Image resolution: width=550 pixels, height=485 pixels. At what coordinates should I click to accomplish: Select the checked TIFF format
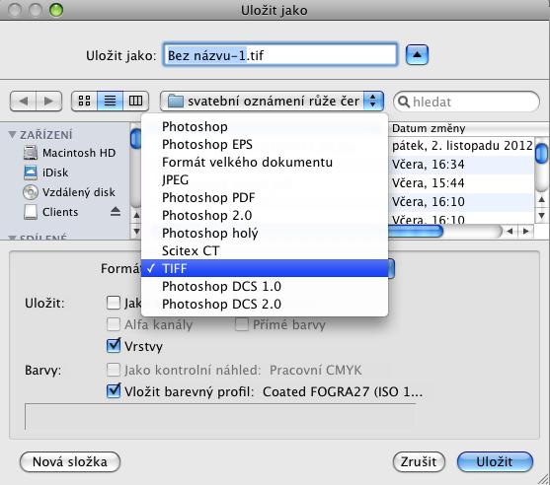click(x=265, y=268)
